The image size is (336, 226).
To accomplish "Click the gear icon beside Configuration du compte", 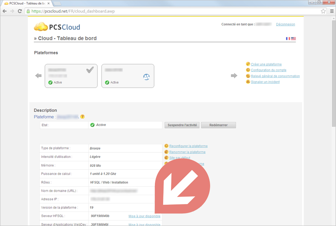I will [x=248, y=70].
